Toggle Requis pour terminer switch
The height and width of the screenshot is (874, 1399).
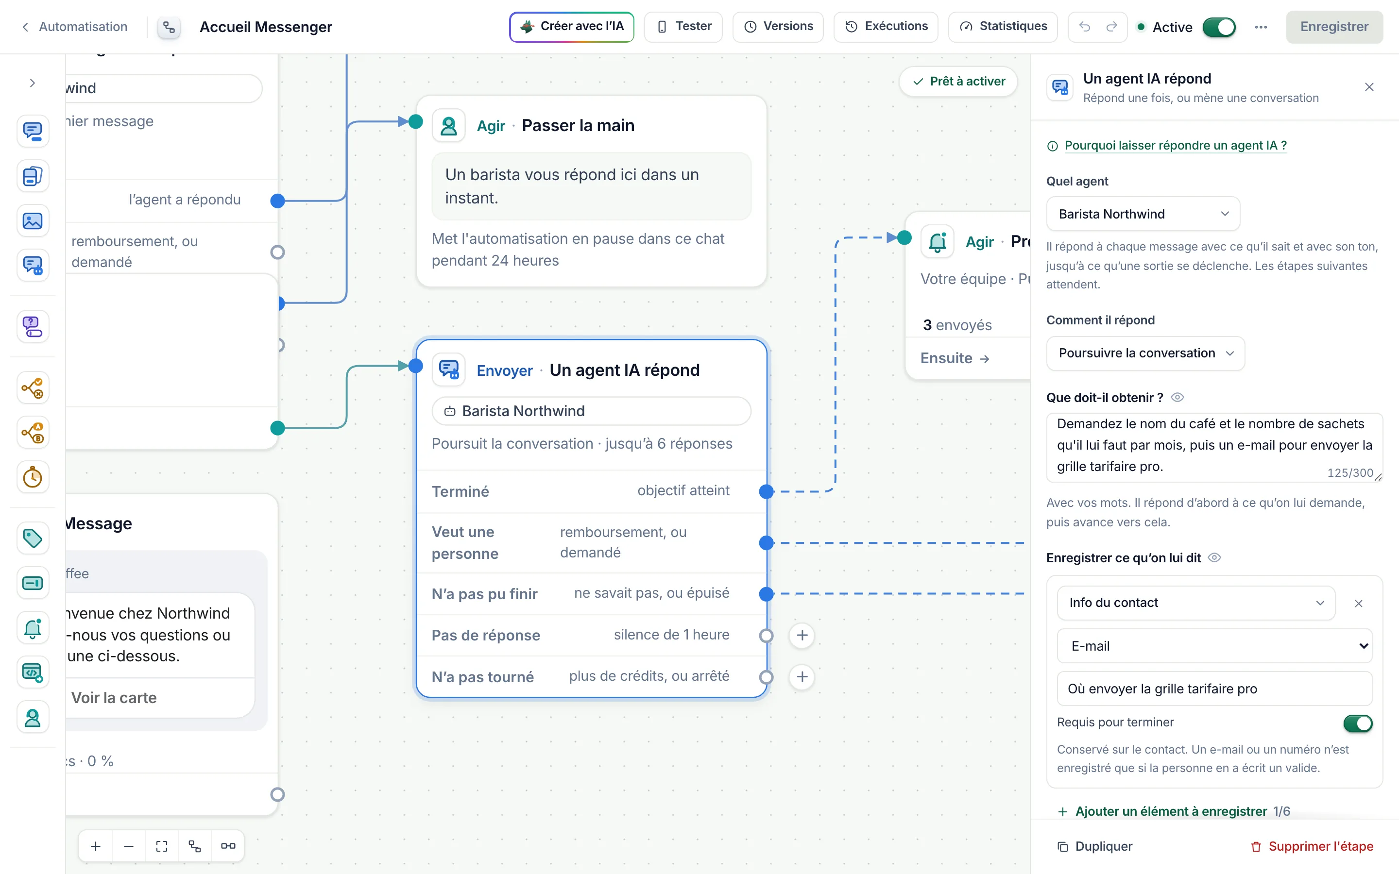tap(1358, 723)
